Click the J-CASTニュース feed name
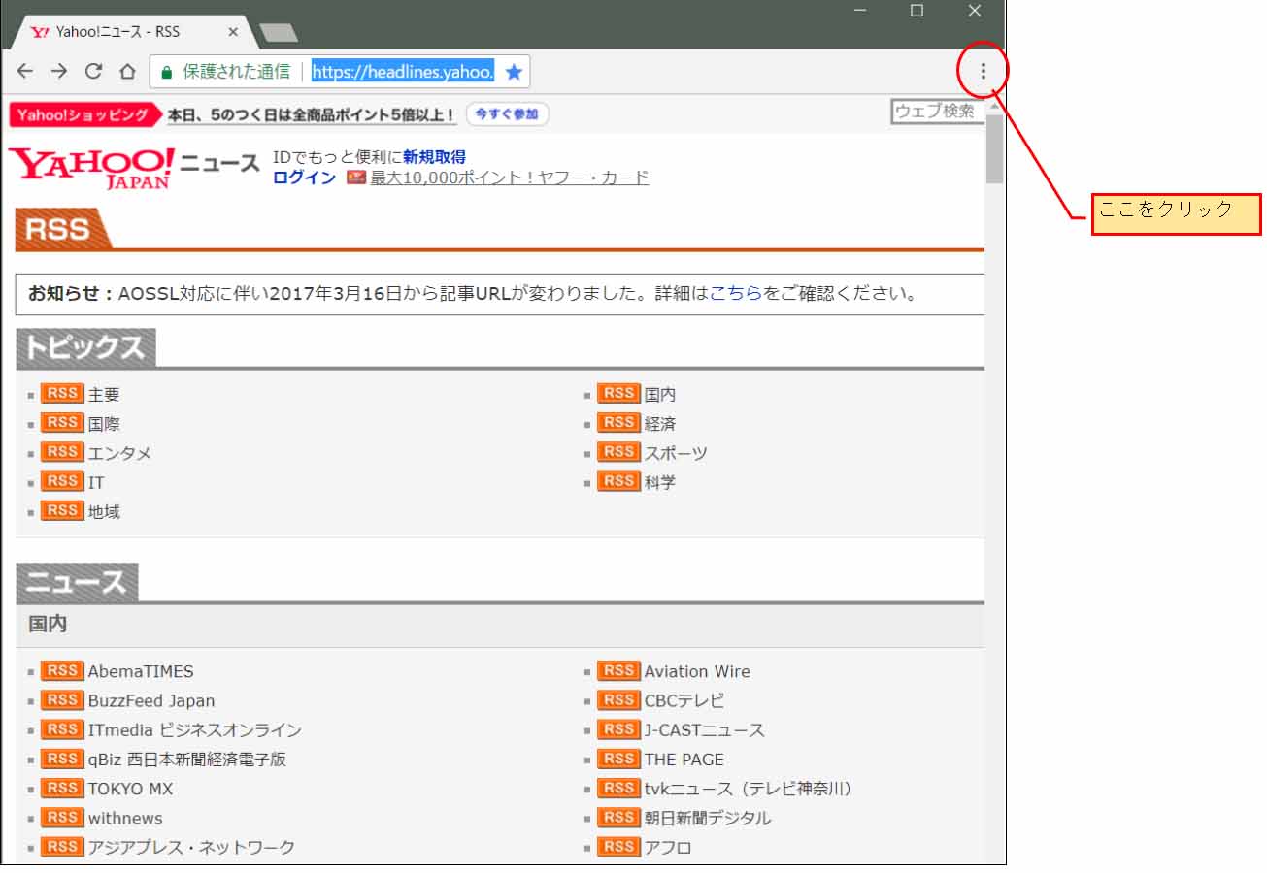 [705, 729]
